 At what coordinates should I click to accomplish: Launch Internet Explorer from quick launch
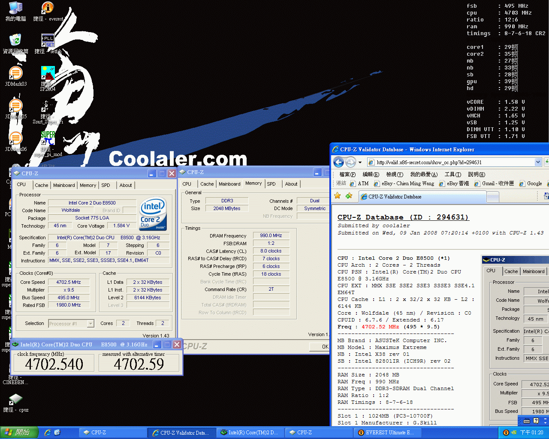pos(48,433)
